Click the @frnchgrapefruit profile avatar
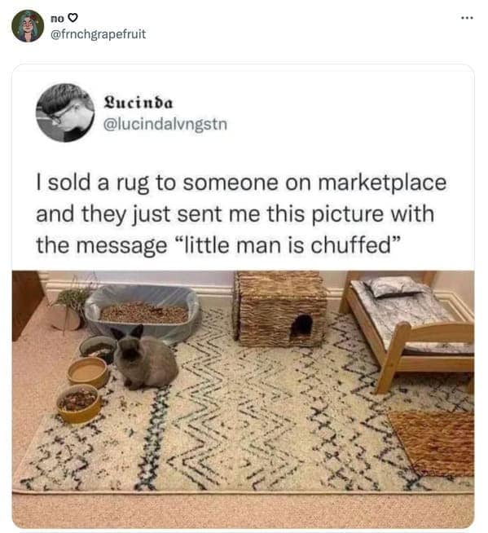488x533 pixels. 28,26
